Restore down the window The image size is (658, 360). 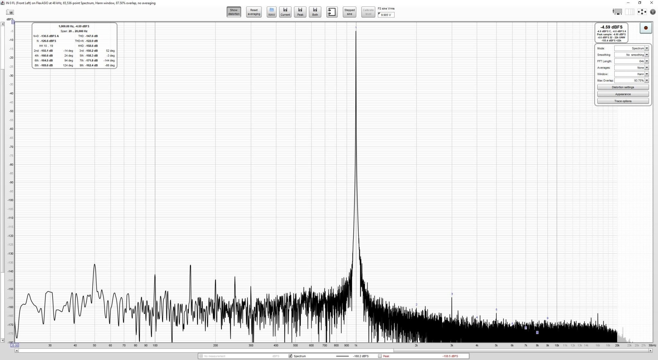click(x=640, y=3)
